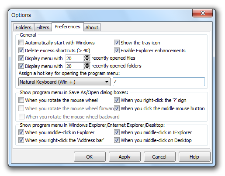Click the Apply button
This screenshot has height=176, width=225.
point(125,157)
